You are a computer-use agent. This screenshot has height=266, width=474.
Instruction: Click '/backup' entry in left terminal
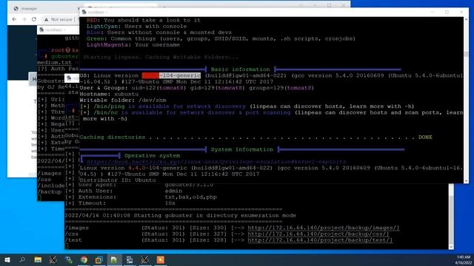pyautogui.click(x=50, y=192)
